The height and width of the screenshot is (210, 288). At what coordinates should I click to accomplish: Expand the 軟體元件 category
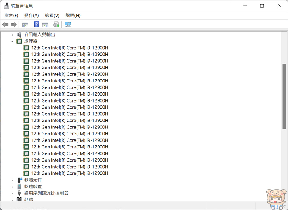(12, 180)
